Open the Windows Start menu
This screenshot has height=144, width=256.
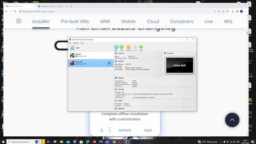tap(3, 142)
